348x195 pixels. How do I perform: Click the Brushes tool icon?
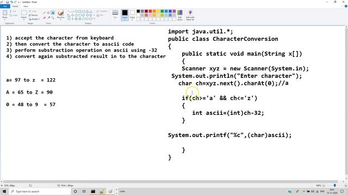pos(60,13)
